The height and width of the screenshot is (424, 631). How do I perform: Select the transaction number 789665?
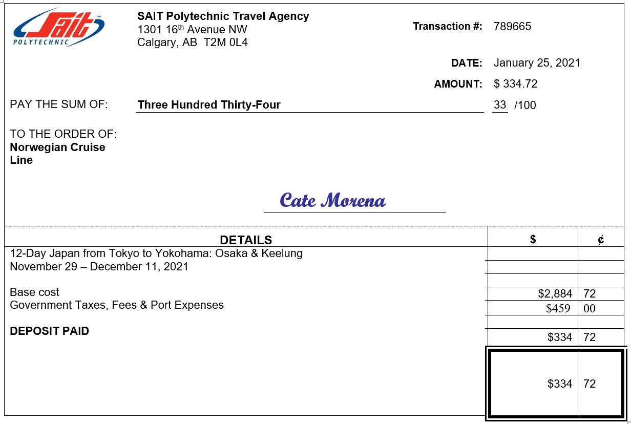[512, 27]
